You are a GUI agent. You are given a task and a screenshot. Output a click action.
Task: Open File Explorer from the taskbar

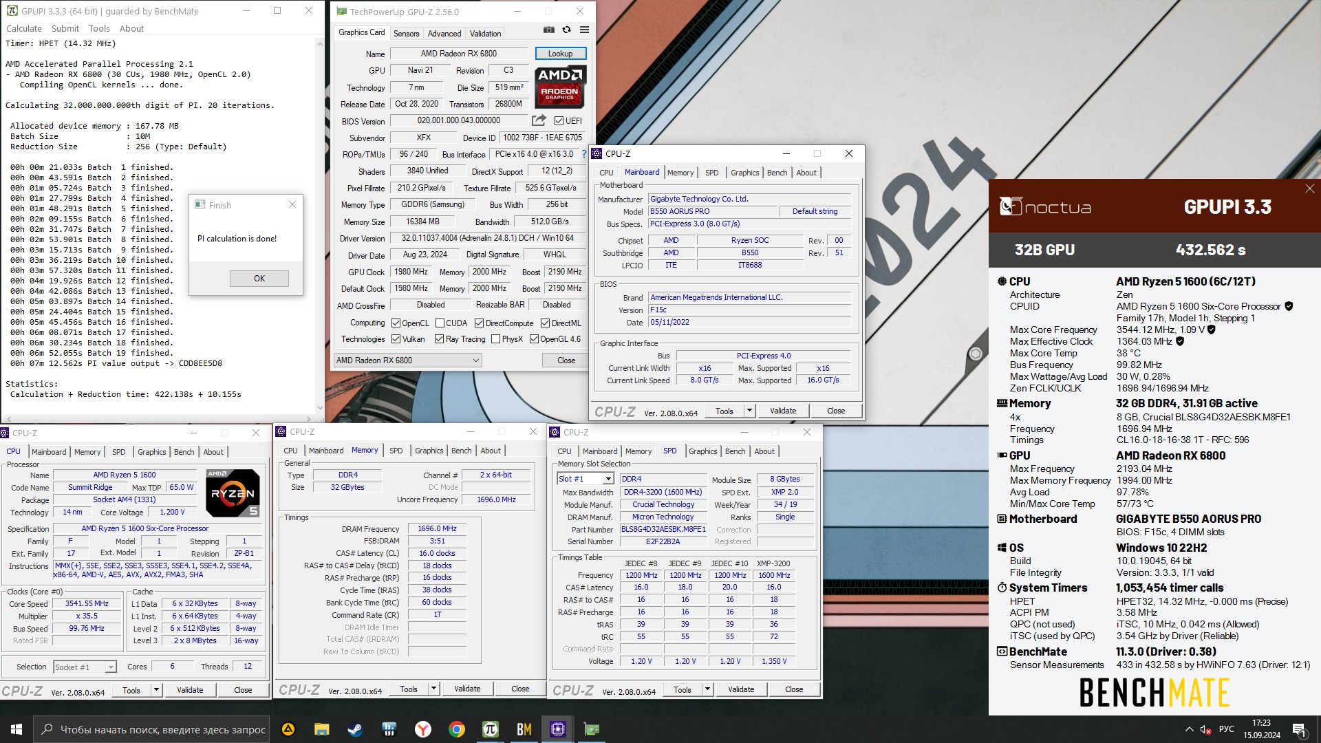(x=321, y=729)
